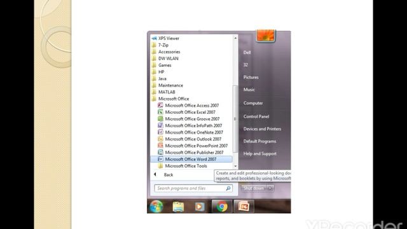This screenshot has width=407, height=229.
Task: Expand Microsoft Office Tools label
Action: (186, 166)
